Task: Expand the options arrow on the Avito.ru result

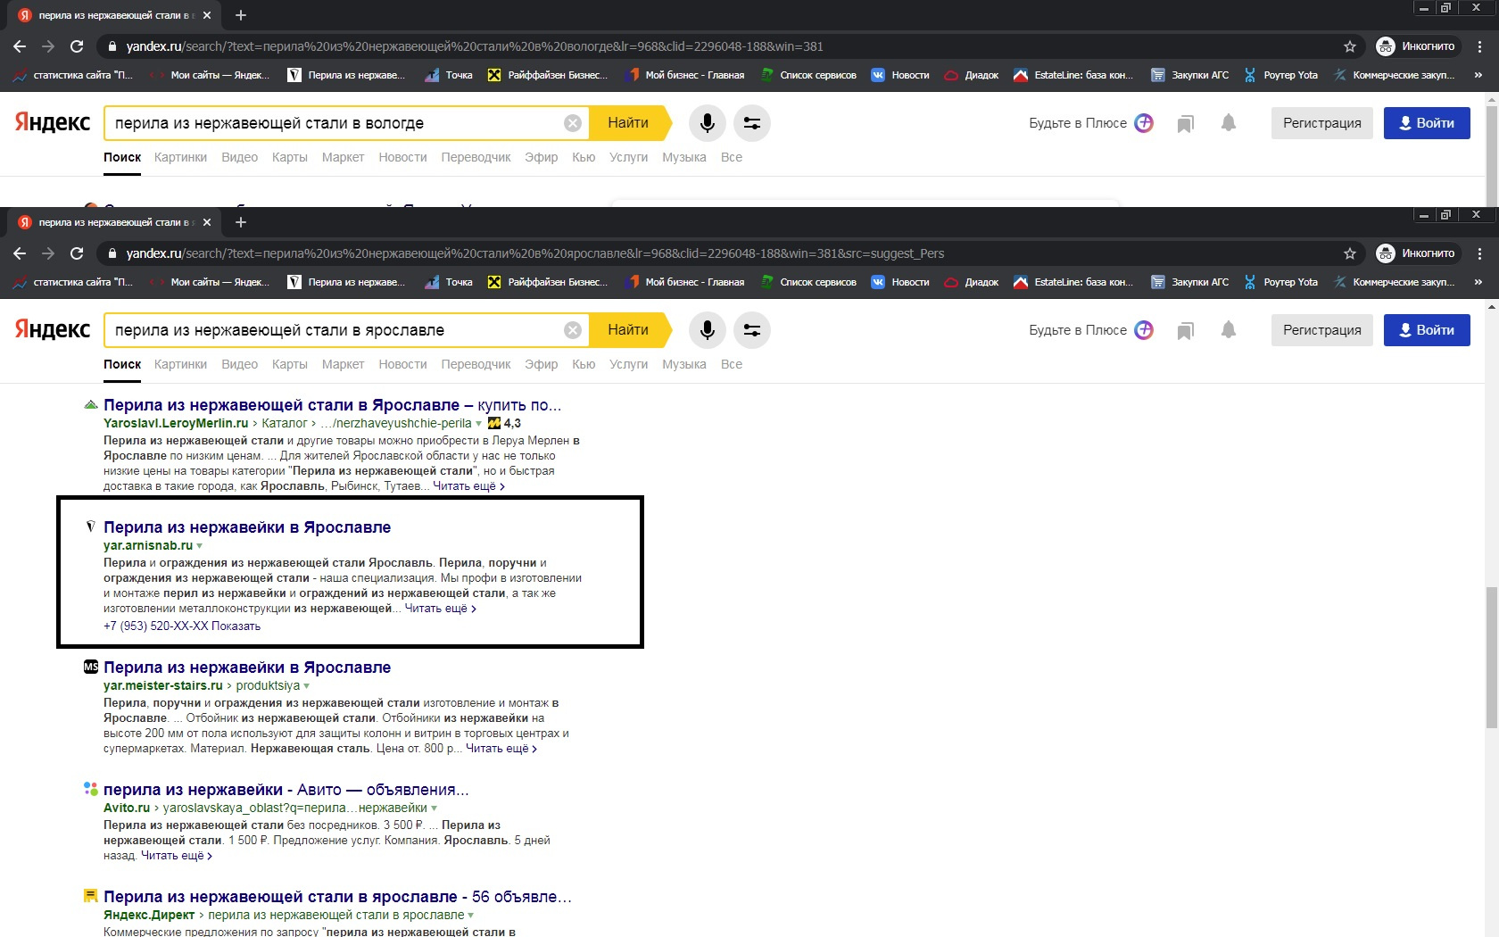Action: tap(435, 808)
